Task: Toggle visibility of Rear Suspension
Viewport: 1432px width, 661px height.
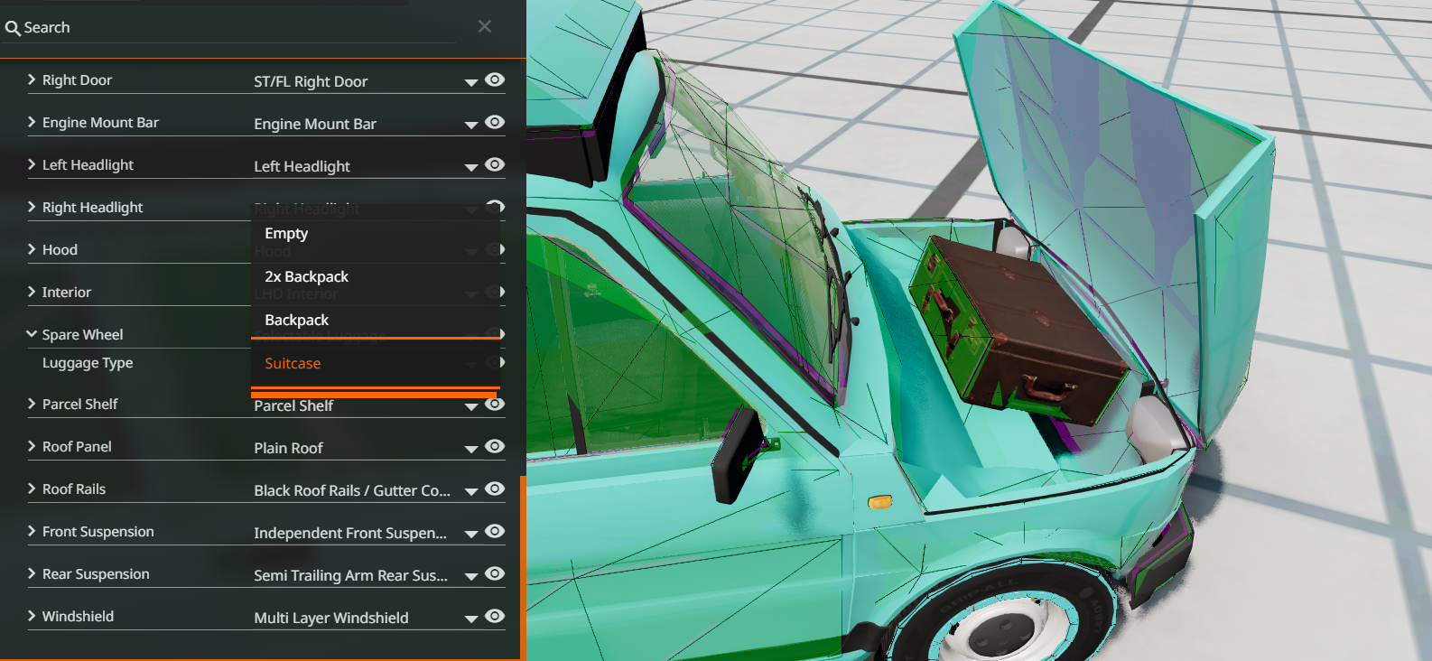Action: (495, 573)
